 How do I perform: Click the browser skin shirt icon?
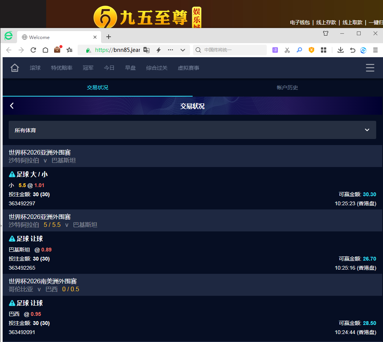click(x=325, y=33)
